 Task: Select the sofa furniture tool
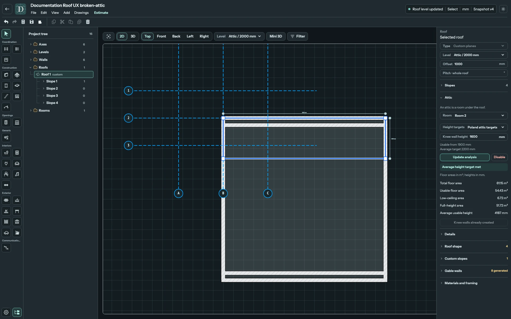pyautogui.click(x=17, y=163)
